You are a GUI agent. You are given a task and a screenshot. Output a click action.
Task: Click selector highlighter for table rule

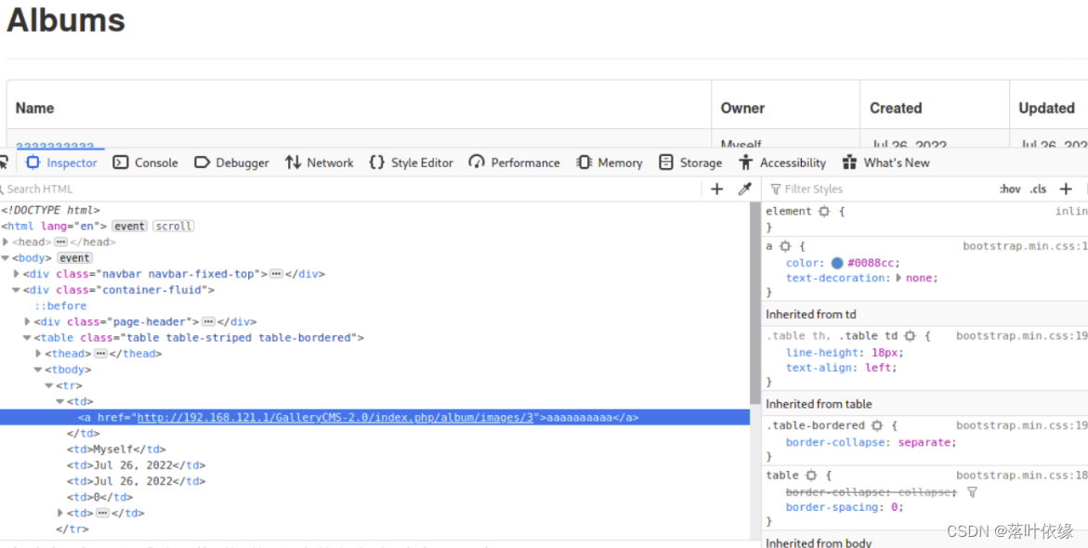811,476
